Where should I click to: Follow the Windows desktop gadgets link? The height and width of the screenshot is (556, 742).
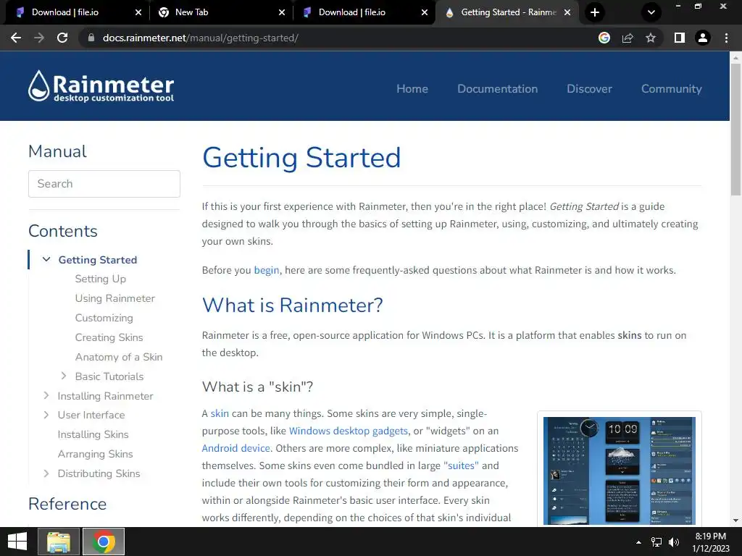(x=349, y=431)
